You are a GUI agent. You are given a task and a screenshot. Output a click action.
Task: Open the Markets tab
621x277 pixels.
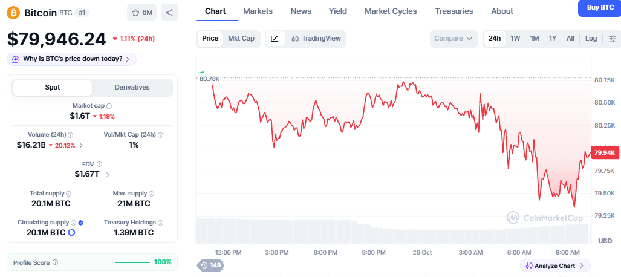[x=258, y=11]
